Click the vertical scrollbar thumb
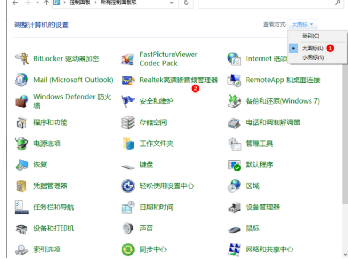 [345, 133]
